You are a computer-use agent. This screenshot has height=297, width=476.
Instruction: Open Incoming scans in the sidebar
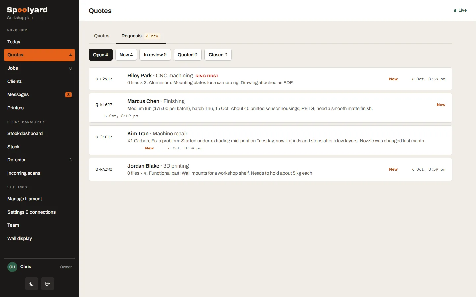click(39, 173)
